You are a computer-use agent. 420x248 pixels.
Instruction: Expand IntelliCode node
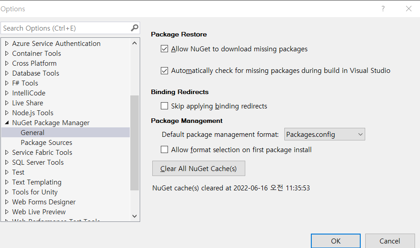pyautogui.click(x=7, y=93)
